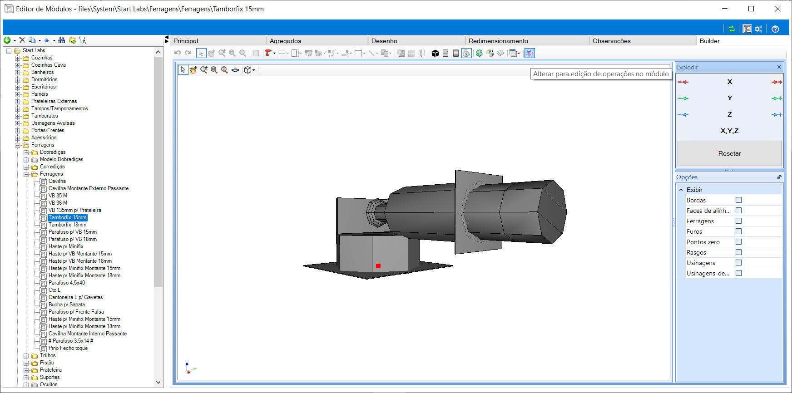Click the black X delete icon above the tree
The width and height of the screenshot is (792, 393).
click(22, 40)
